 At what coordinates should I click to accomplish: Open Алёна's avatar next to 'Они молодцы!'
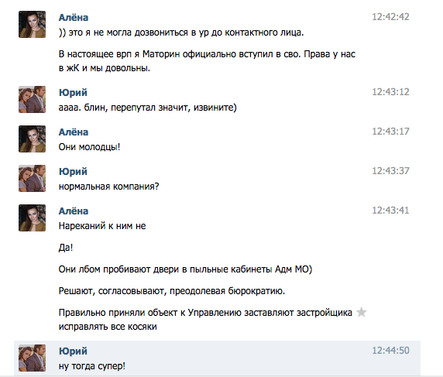tap(33, 139)
